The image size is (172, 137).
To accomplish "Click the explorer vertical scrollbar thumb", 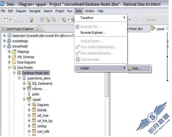I will pos(107,84).
